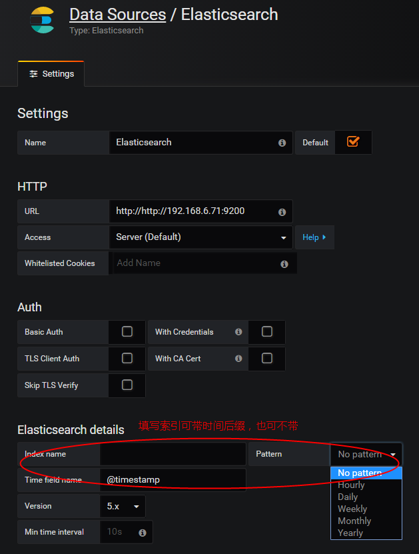Image resolution: width=419 pixels, height=554 pixels.
Task: Open the Data Sources breadcrumb link
Action: point(117,15)
